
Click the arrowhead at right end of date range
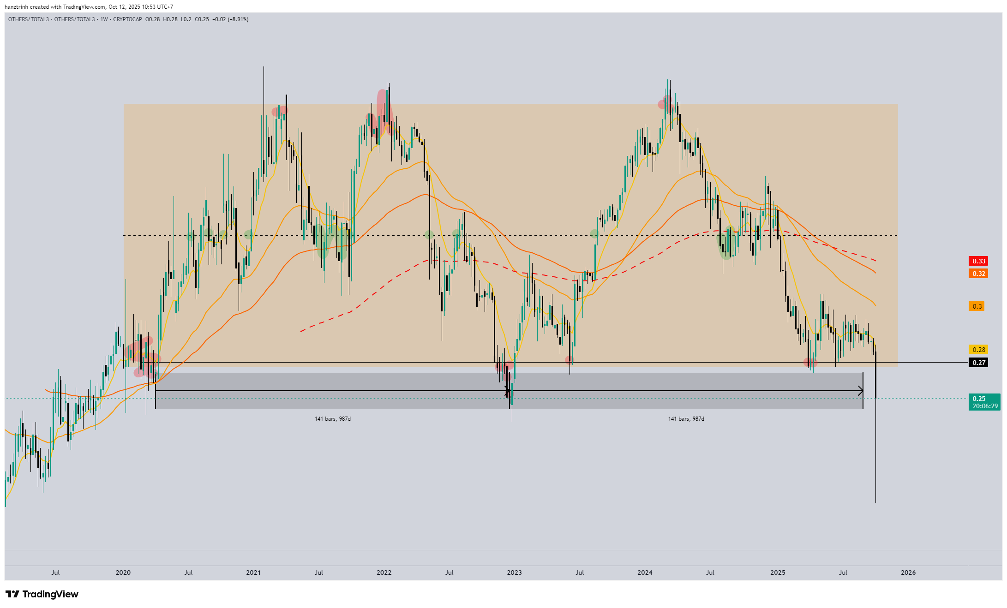(x=861, y=391)
